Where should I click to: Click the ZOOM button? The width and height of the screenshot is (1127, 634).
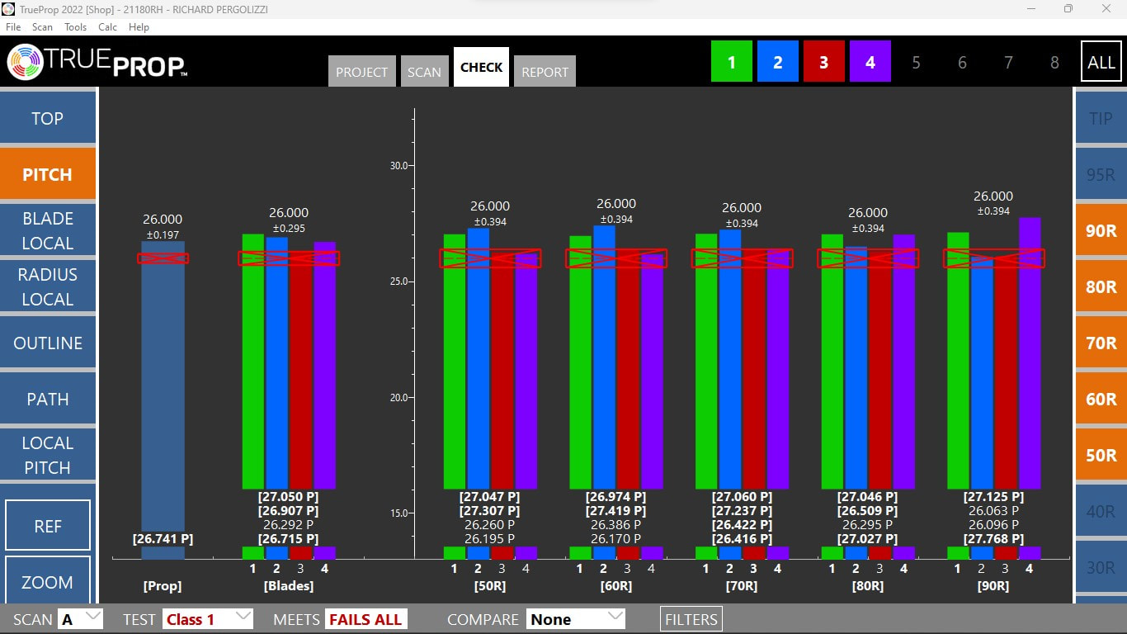pyautogui.click(x=48, y=582)
